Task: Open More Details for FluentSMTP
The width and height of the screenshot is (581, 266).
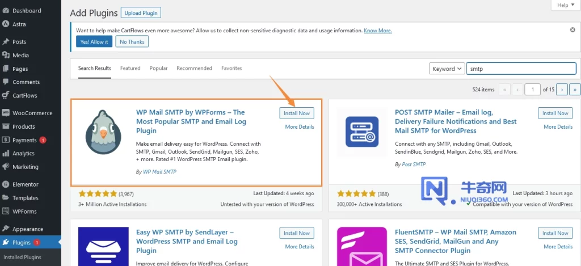Action: click(558, 246)
